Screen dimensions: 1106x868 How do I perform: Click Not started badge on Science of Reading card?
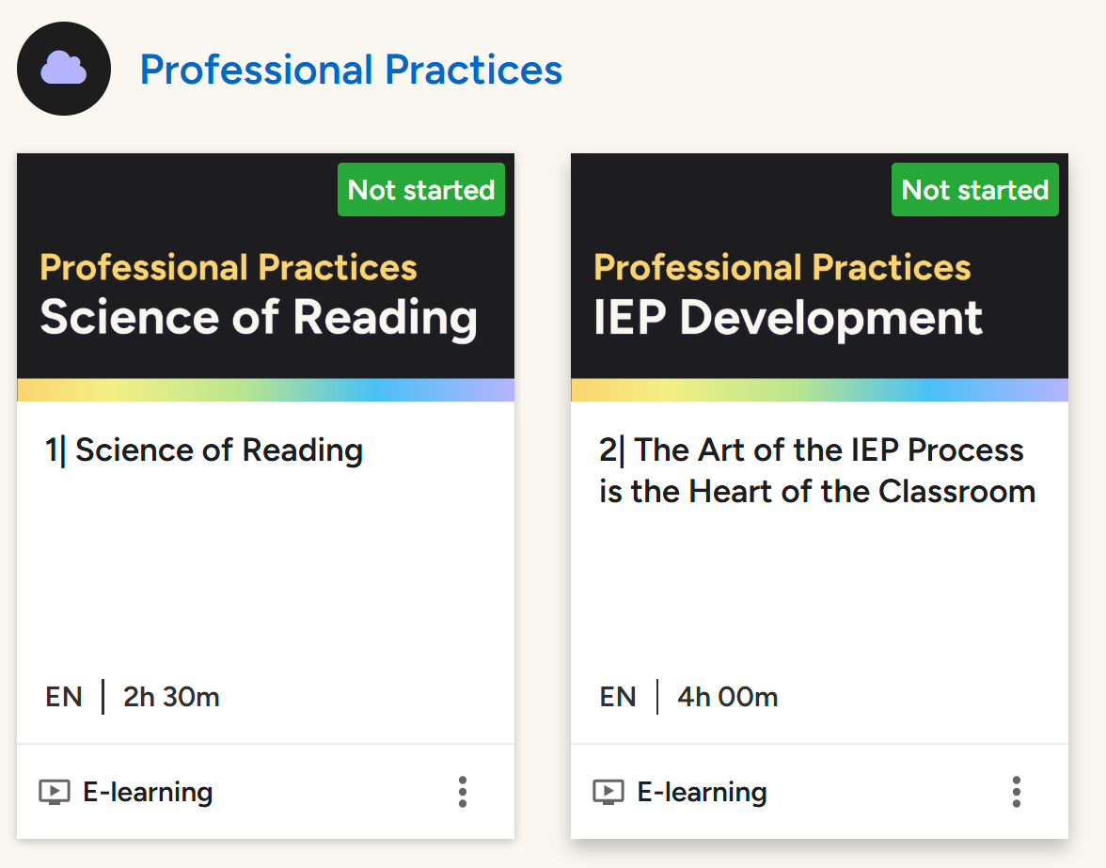pos(421,190)
